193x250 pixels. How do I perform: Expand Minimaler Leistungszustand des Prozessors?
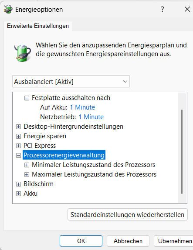27,165
